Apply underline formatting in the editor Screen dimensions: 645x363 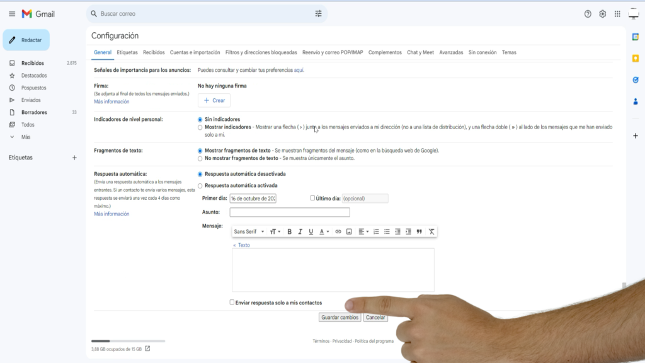311,231
